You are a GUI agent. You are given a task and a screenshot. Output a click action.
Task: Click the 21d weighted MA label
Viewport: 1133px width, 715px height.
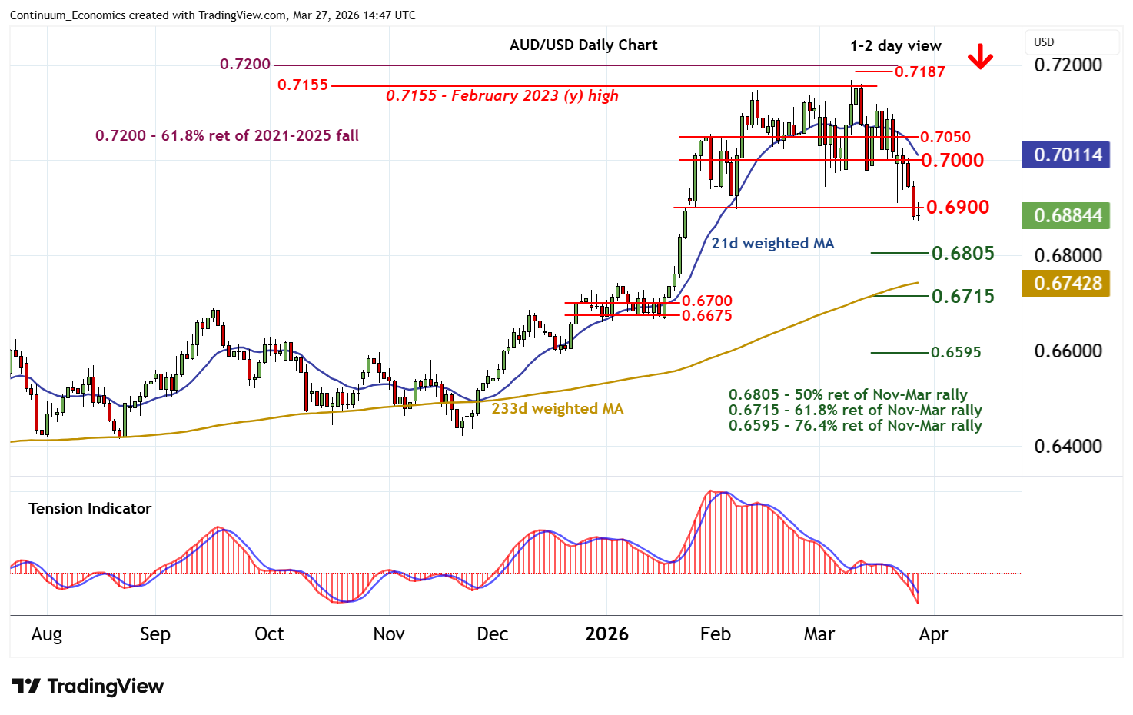tap(772, 243)
